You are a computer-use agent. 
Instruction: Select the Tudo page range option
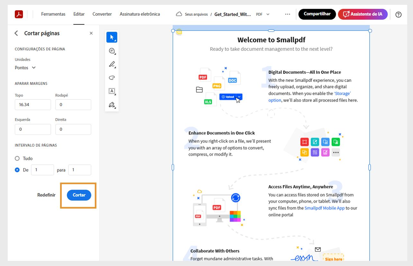[17, 159]
